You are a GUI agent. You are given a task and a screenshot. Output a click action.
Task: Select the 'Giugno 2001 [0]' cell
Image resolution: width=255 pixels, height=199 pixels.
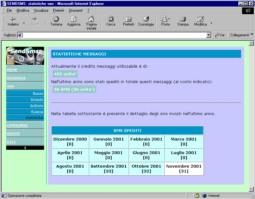[x=146, y=155]
